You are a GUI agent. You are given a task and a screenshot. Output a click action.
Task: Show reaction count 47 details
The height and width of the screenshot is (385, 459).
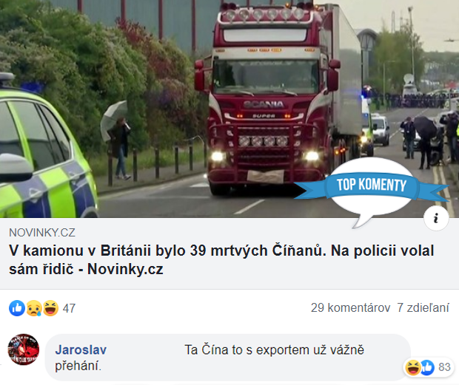point(69,308)
